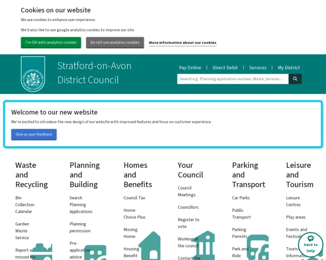Open Planning permission link

click(80, 227)
